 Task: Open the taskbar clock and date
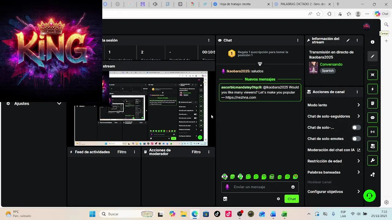[x=379, y=214]
